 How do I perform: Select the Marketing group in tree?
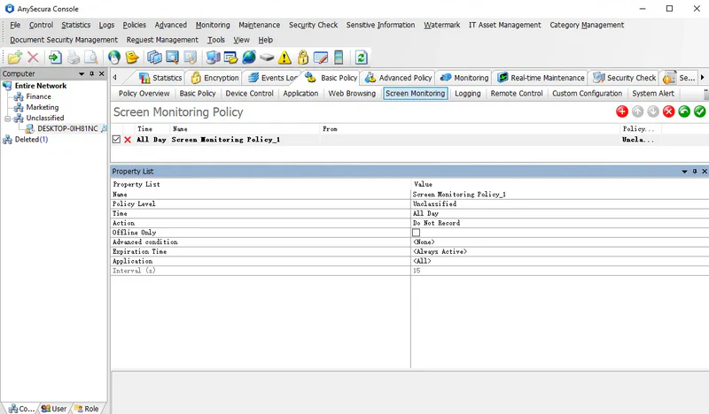point(43,107)
